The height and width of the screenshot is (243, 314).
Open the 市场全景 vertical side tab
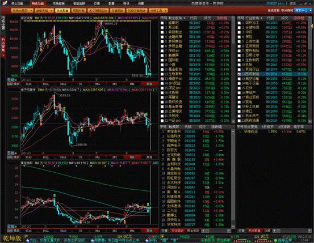click(3, 23)
